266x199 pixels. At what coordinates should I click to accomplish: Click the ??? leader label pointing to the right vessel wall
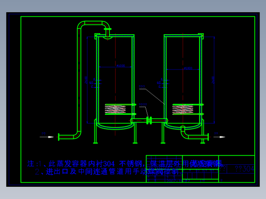click(x=142, y=87)
